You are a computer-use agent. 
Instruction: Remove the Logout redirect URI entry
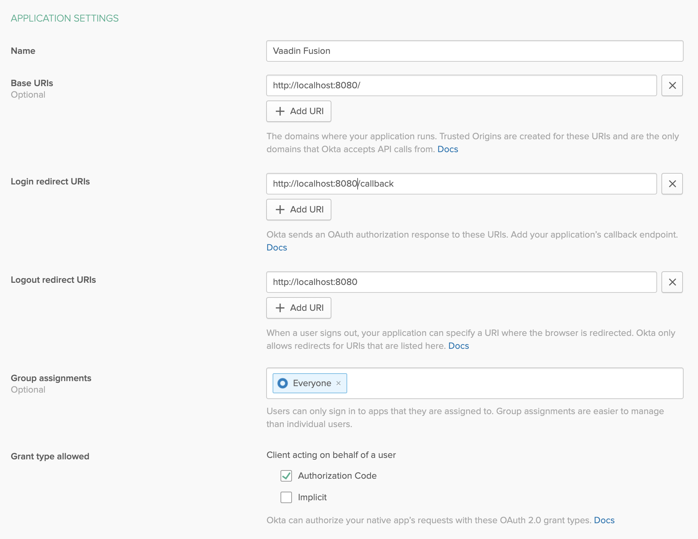point(672,282)
